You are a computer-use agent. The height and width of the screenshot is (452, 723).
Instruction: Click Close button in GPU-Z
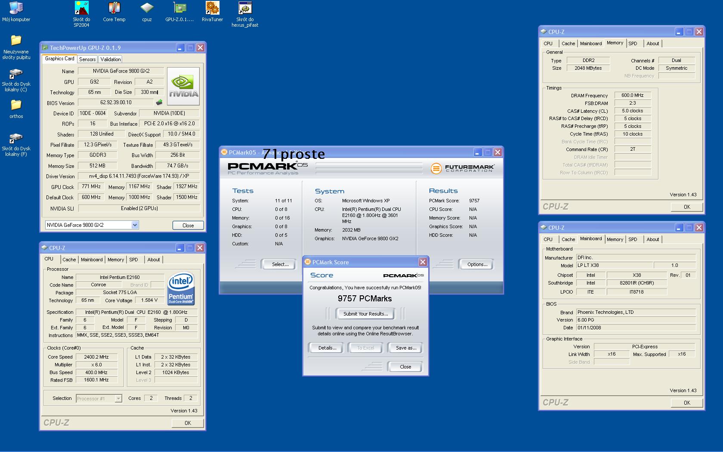click(188, 225)
